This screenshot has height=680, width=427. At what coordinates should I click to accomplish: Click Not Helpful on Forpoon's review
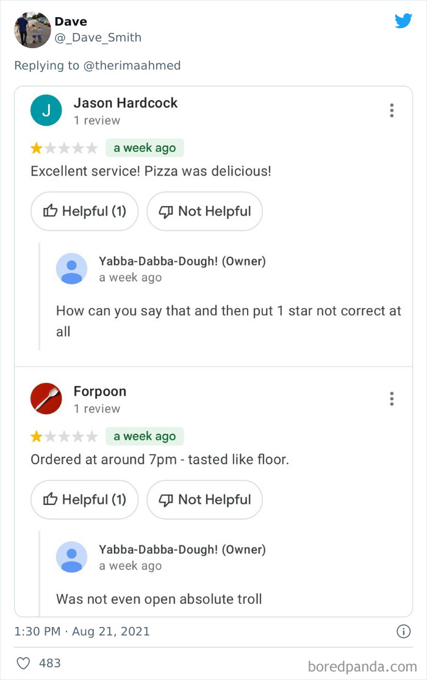click(x=204, y=499)
